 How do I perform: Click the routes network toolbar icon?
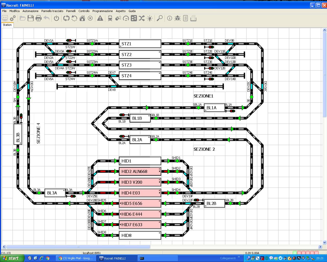coord(134,18)
